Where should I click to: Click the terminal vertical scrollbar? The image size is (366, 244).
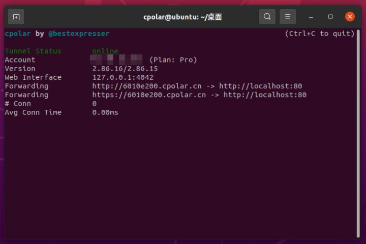(358, 134)
